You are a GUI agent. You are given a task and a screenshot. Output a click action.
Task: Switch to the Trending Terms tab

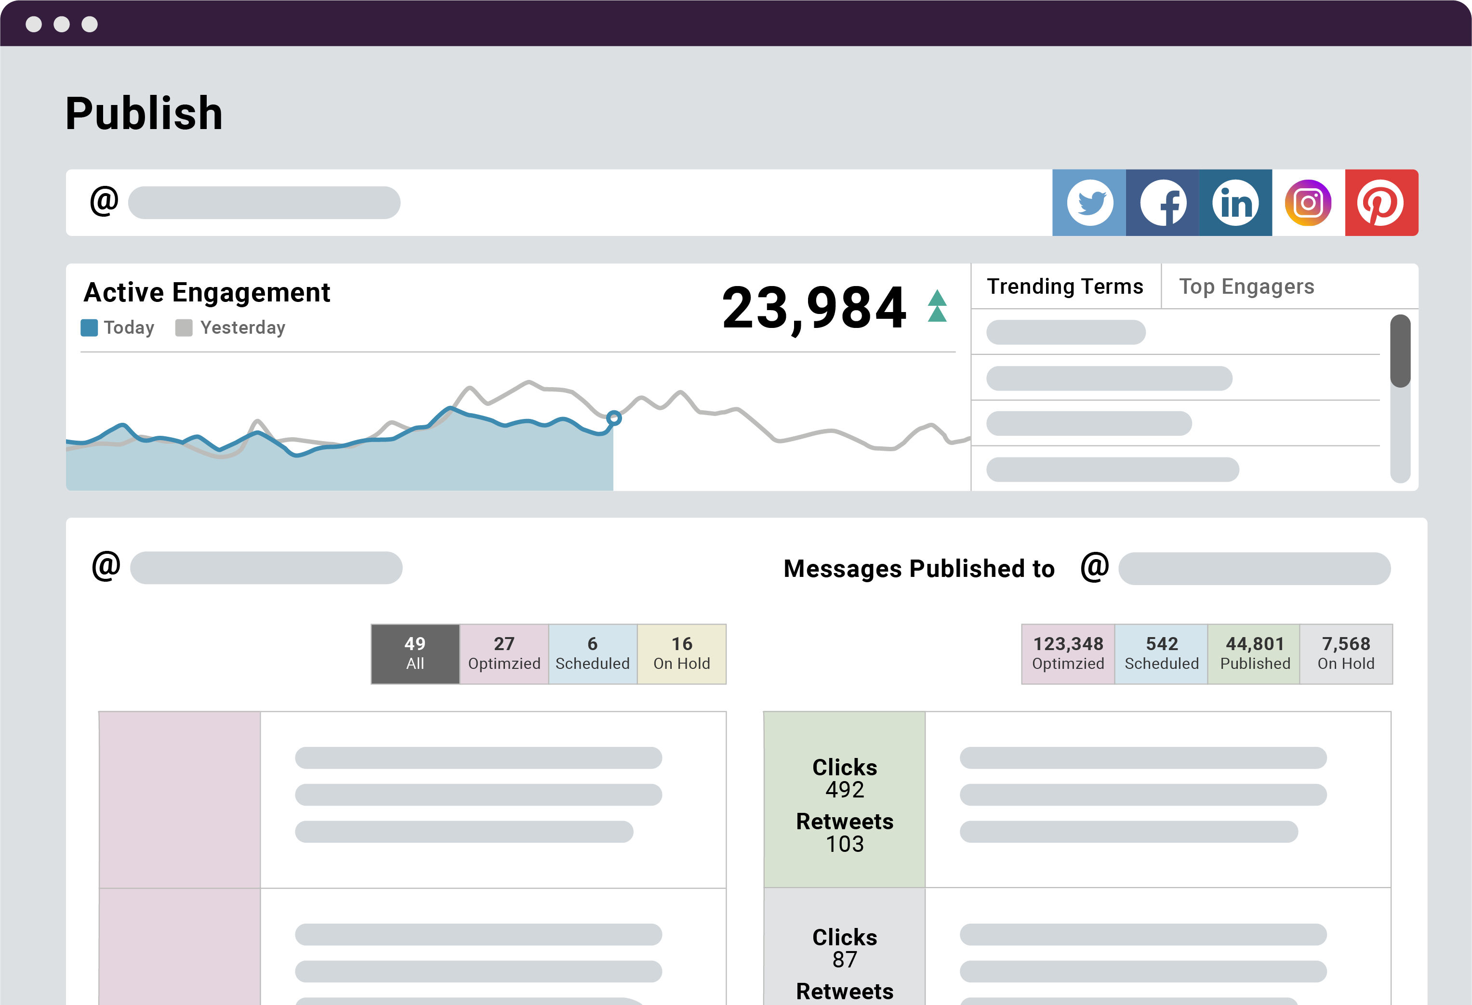1065,287
